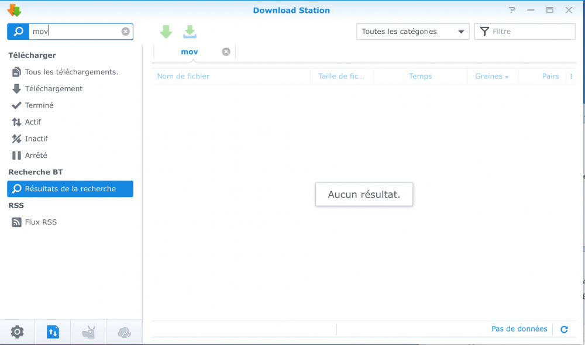Sort by 'Taille de fic...' column

point(340,76)
